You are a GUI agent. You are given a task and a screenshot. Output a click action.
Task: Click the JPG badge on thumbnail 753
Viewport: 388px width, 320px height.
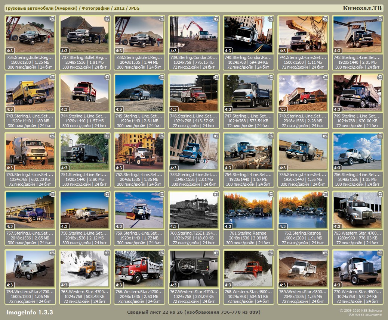[x=216, y=135]
